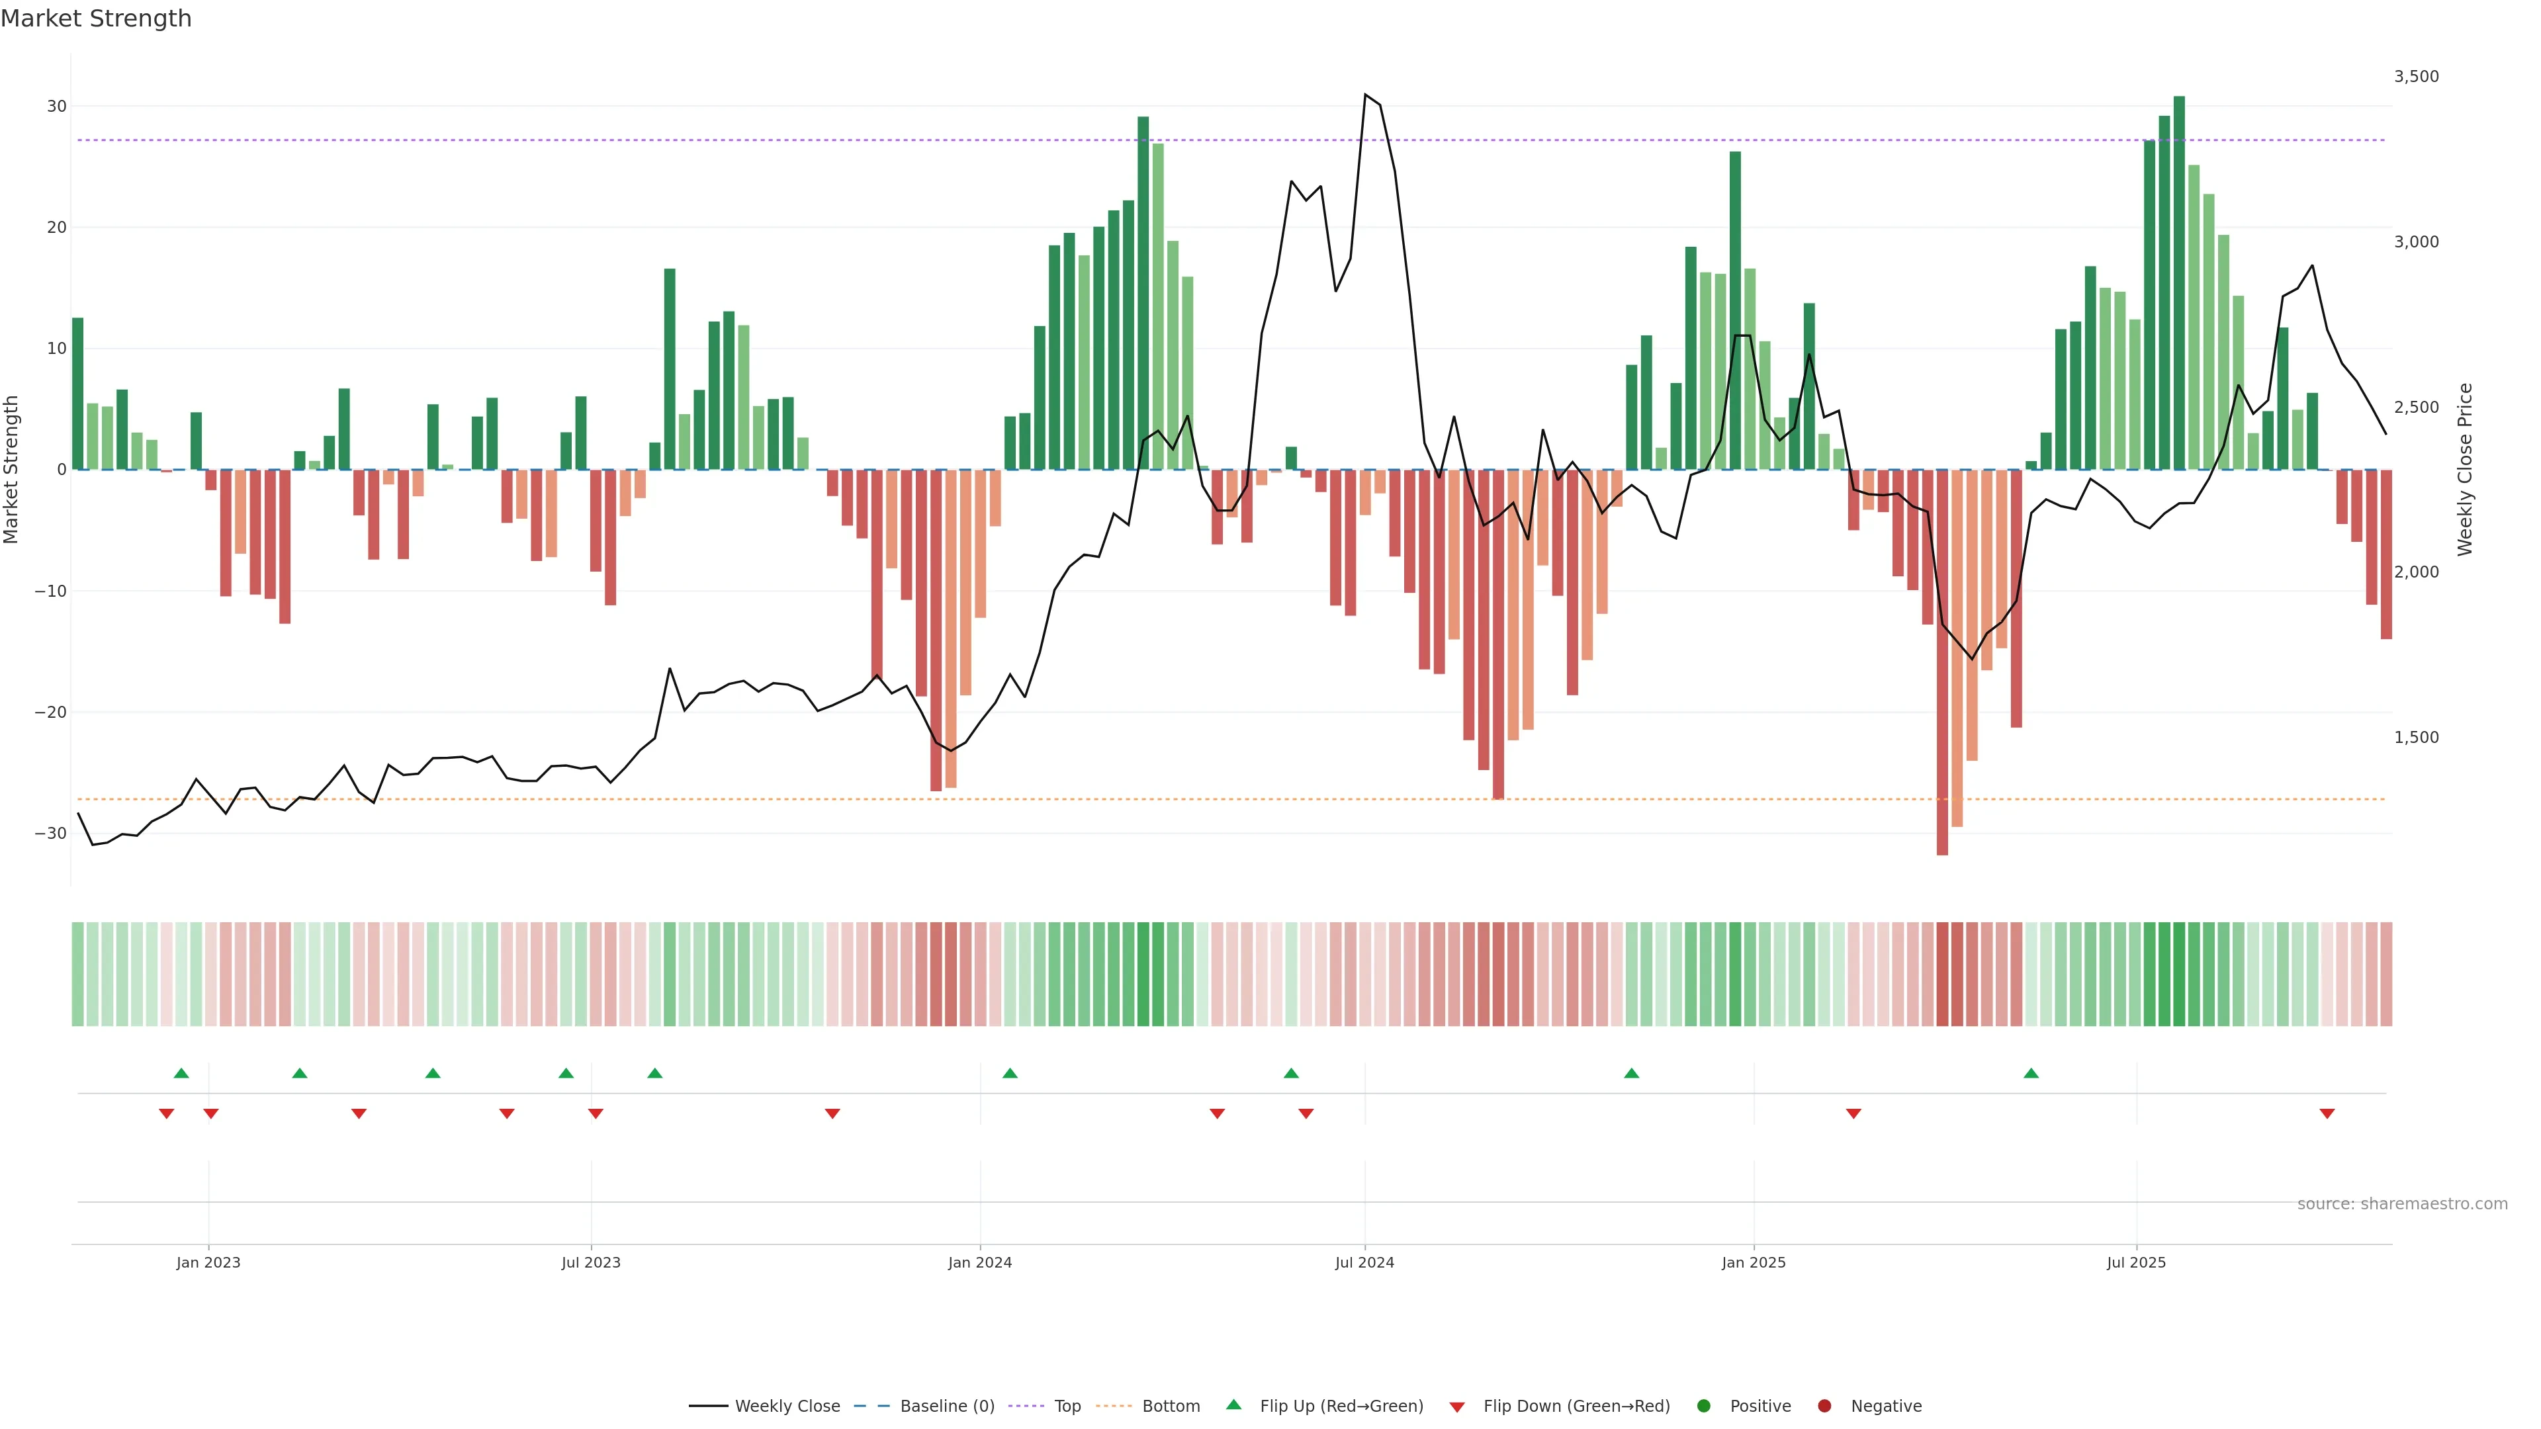Click the Flip Up triangle just after Jan 2024

[x=1009, y=1073]
